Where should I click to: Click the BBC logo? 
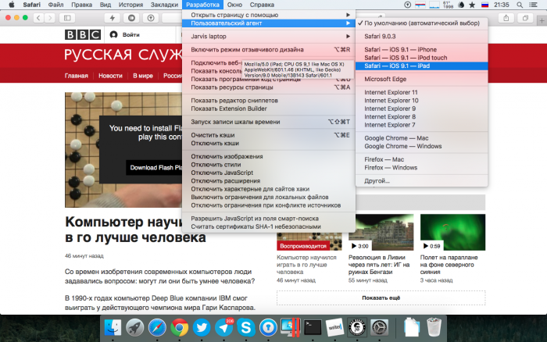click(82, 34)
